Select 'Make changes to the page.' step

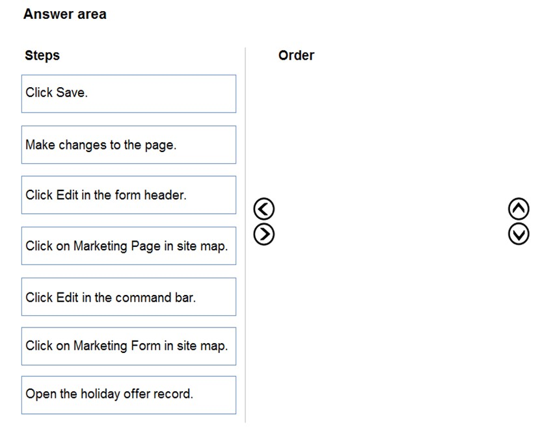click(129, 145)
